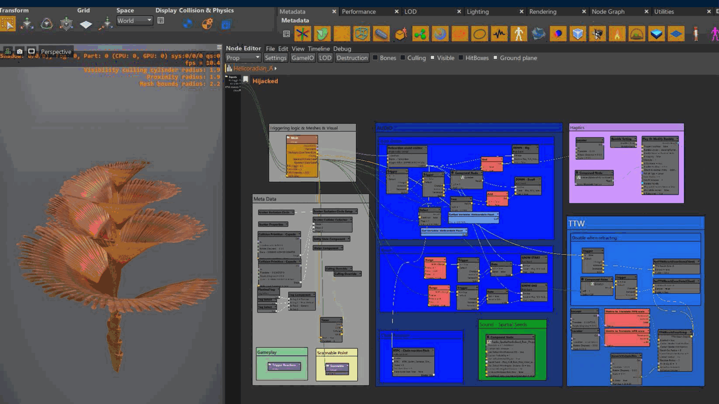Click the flame metadata icon
This screenshot has width=719, height=404.
tap(617, 34)
